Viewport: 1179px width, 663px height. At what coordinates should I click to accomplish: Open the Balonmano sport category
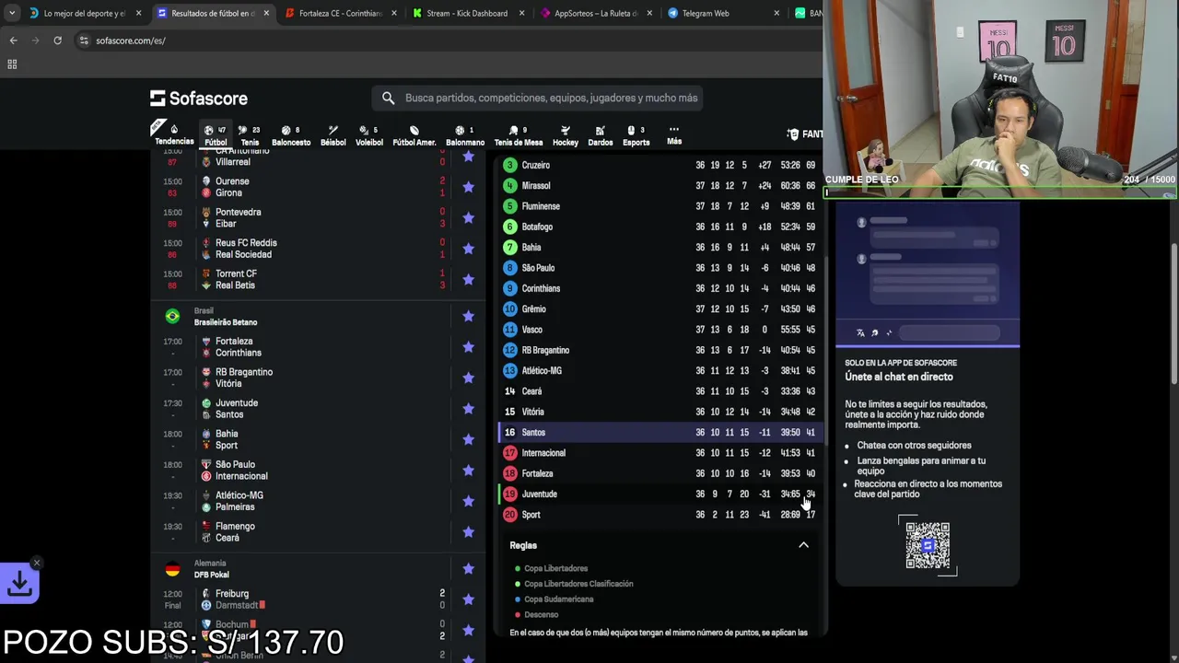[x=465, y=134]
